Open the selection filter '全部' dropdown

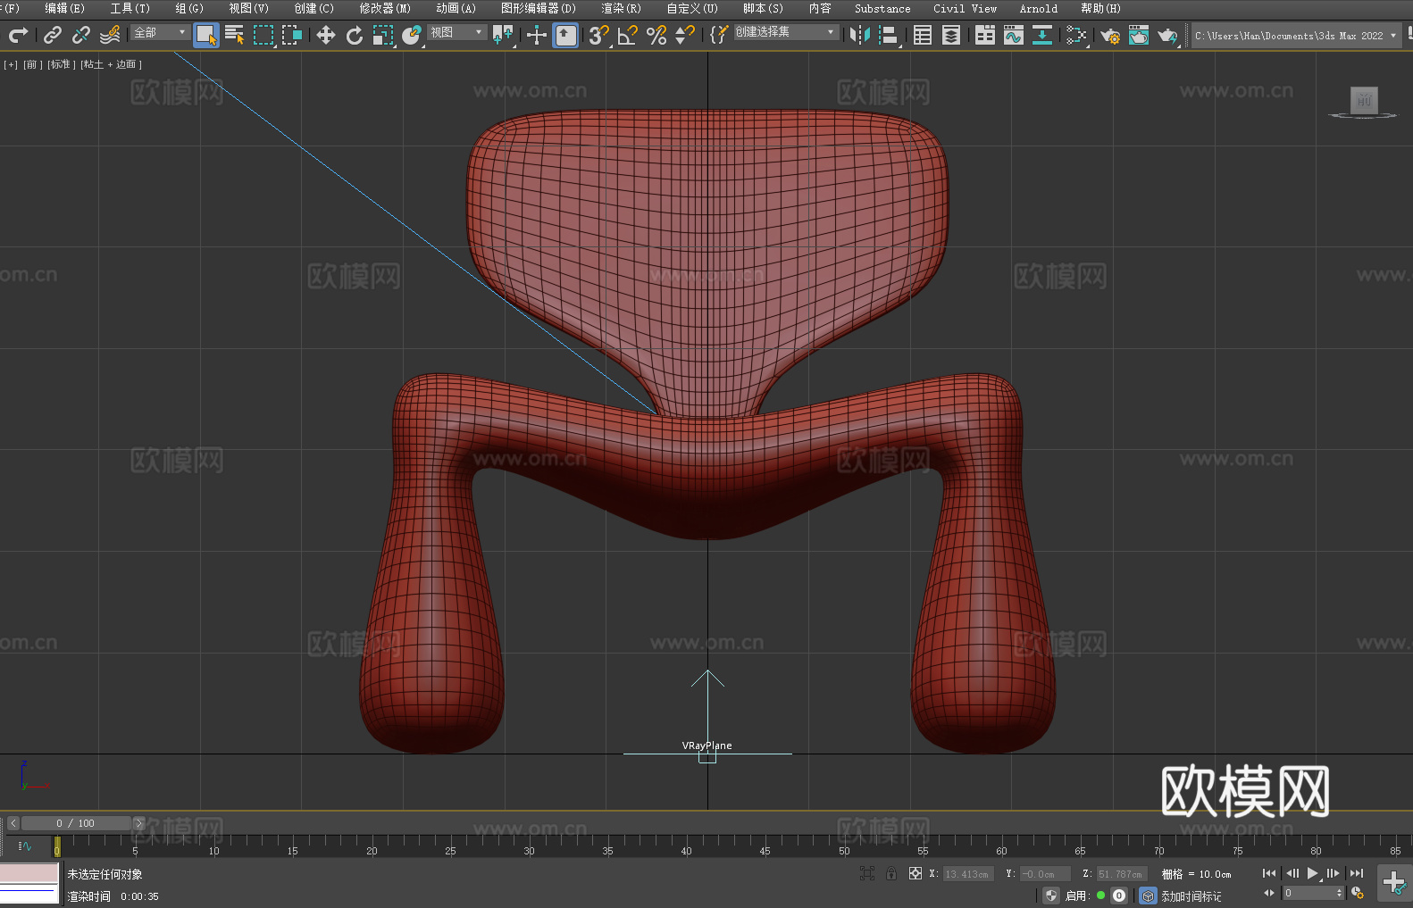[161, 32]
